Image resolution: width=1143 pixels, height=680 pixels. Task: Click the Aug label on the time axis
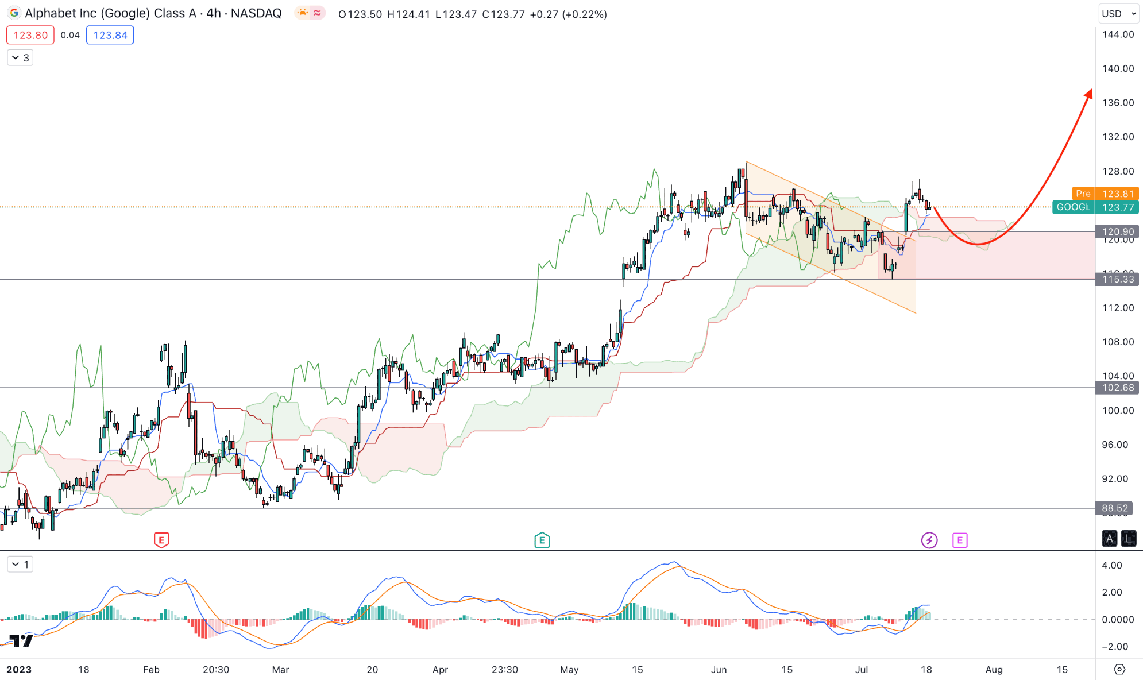pos(994,670)
